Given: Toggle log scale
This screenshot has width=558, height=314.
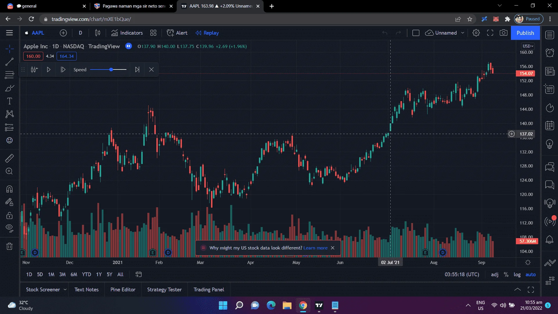Looking at the screenshot, I should point(517,275).
